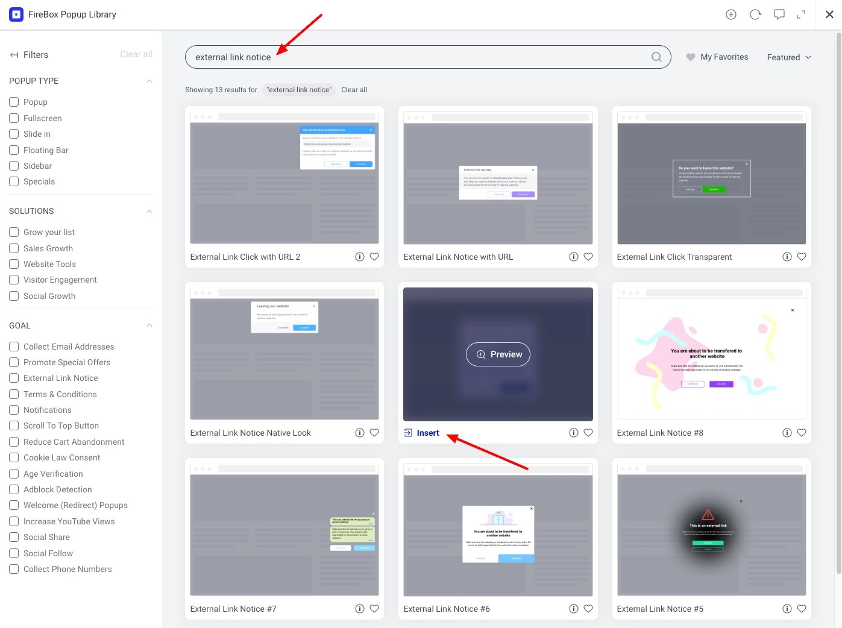
Task: Collapse the POPUP TYPE section
Action: pos(149,81)
